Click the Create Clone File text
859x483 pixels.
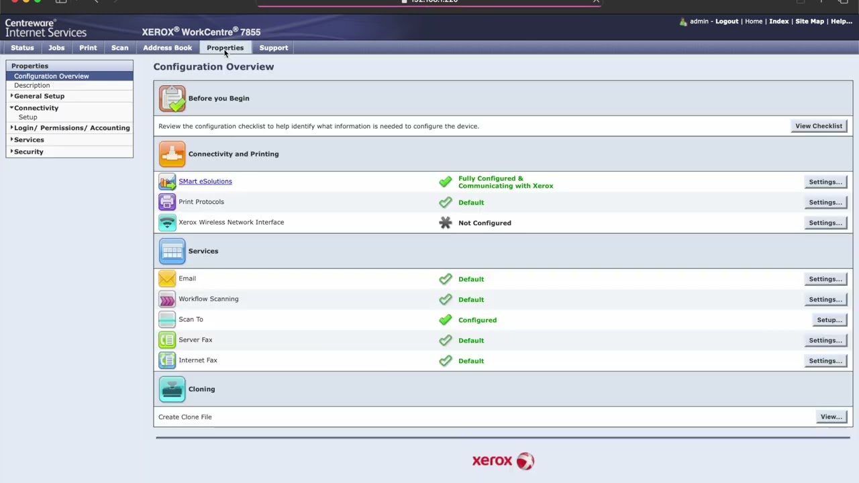[x=185, y=417]
